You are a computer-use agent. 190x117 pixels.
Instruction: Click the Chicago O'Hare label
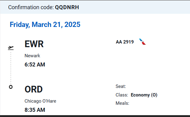(40, 101)
